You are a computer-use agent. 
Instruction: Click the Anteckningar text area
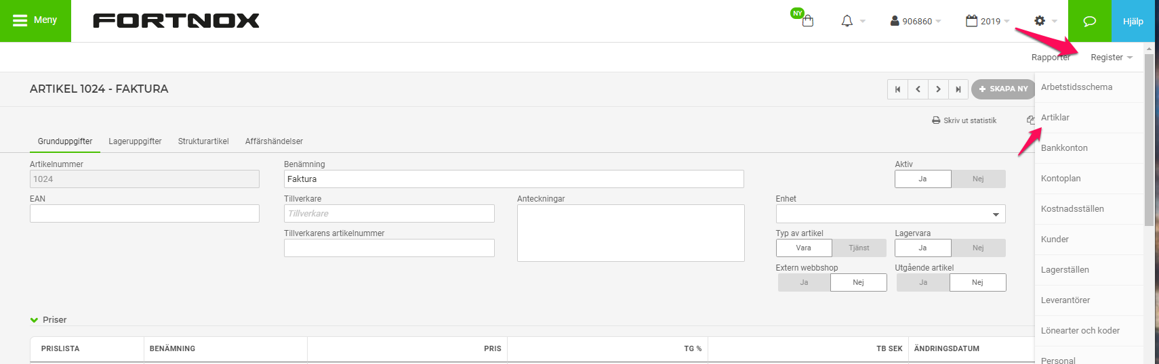(631, 233)
